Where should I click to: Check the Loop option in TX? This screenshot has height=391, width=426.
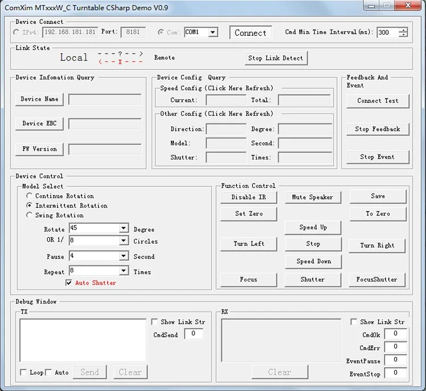click(x=23, y=372)
